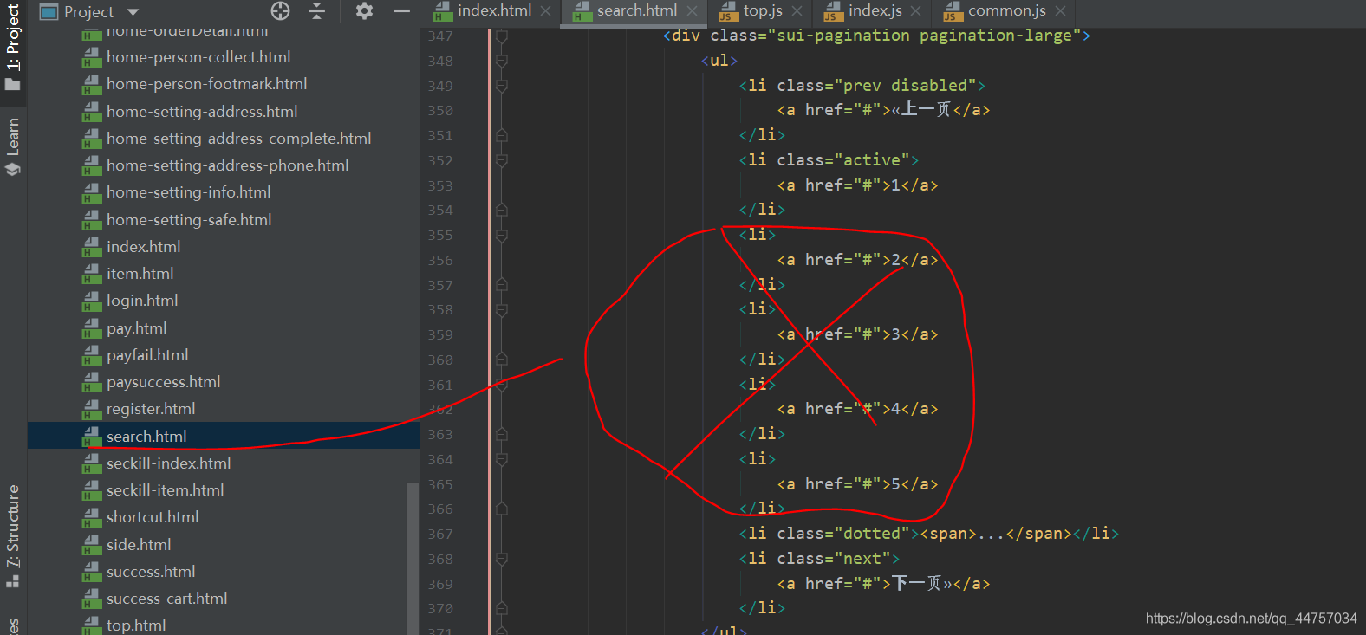Close the index.html tab

point(545,11)
